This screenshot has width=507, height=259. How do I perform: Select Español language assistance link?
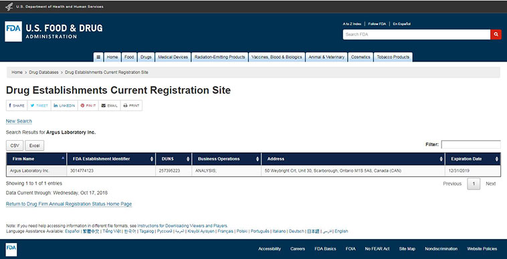72,231
